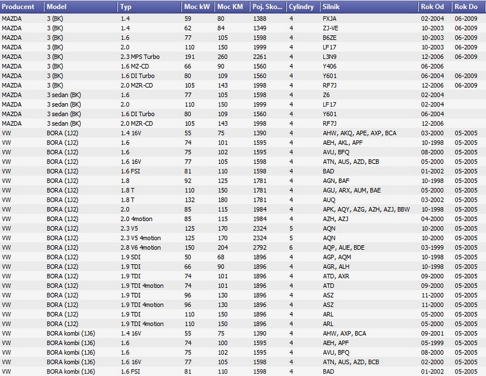Click the 2261 displacement value
Image resolution: width=486 pixels, height=376 pixels.
coord(260,56)
